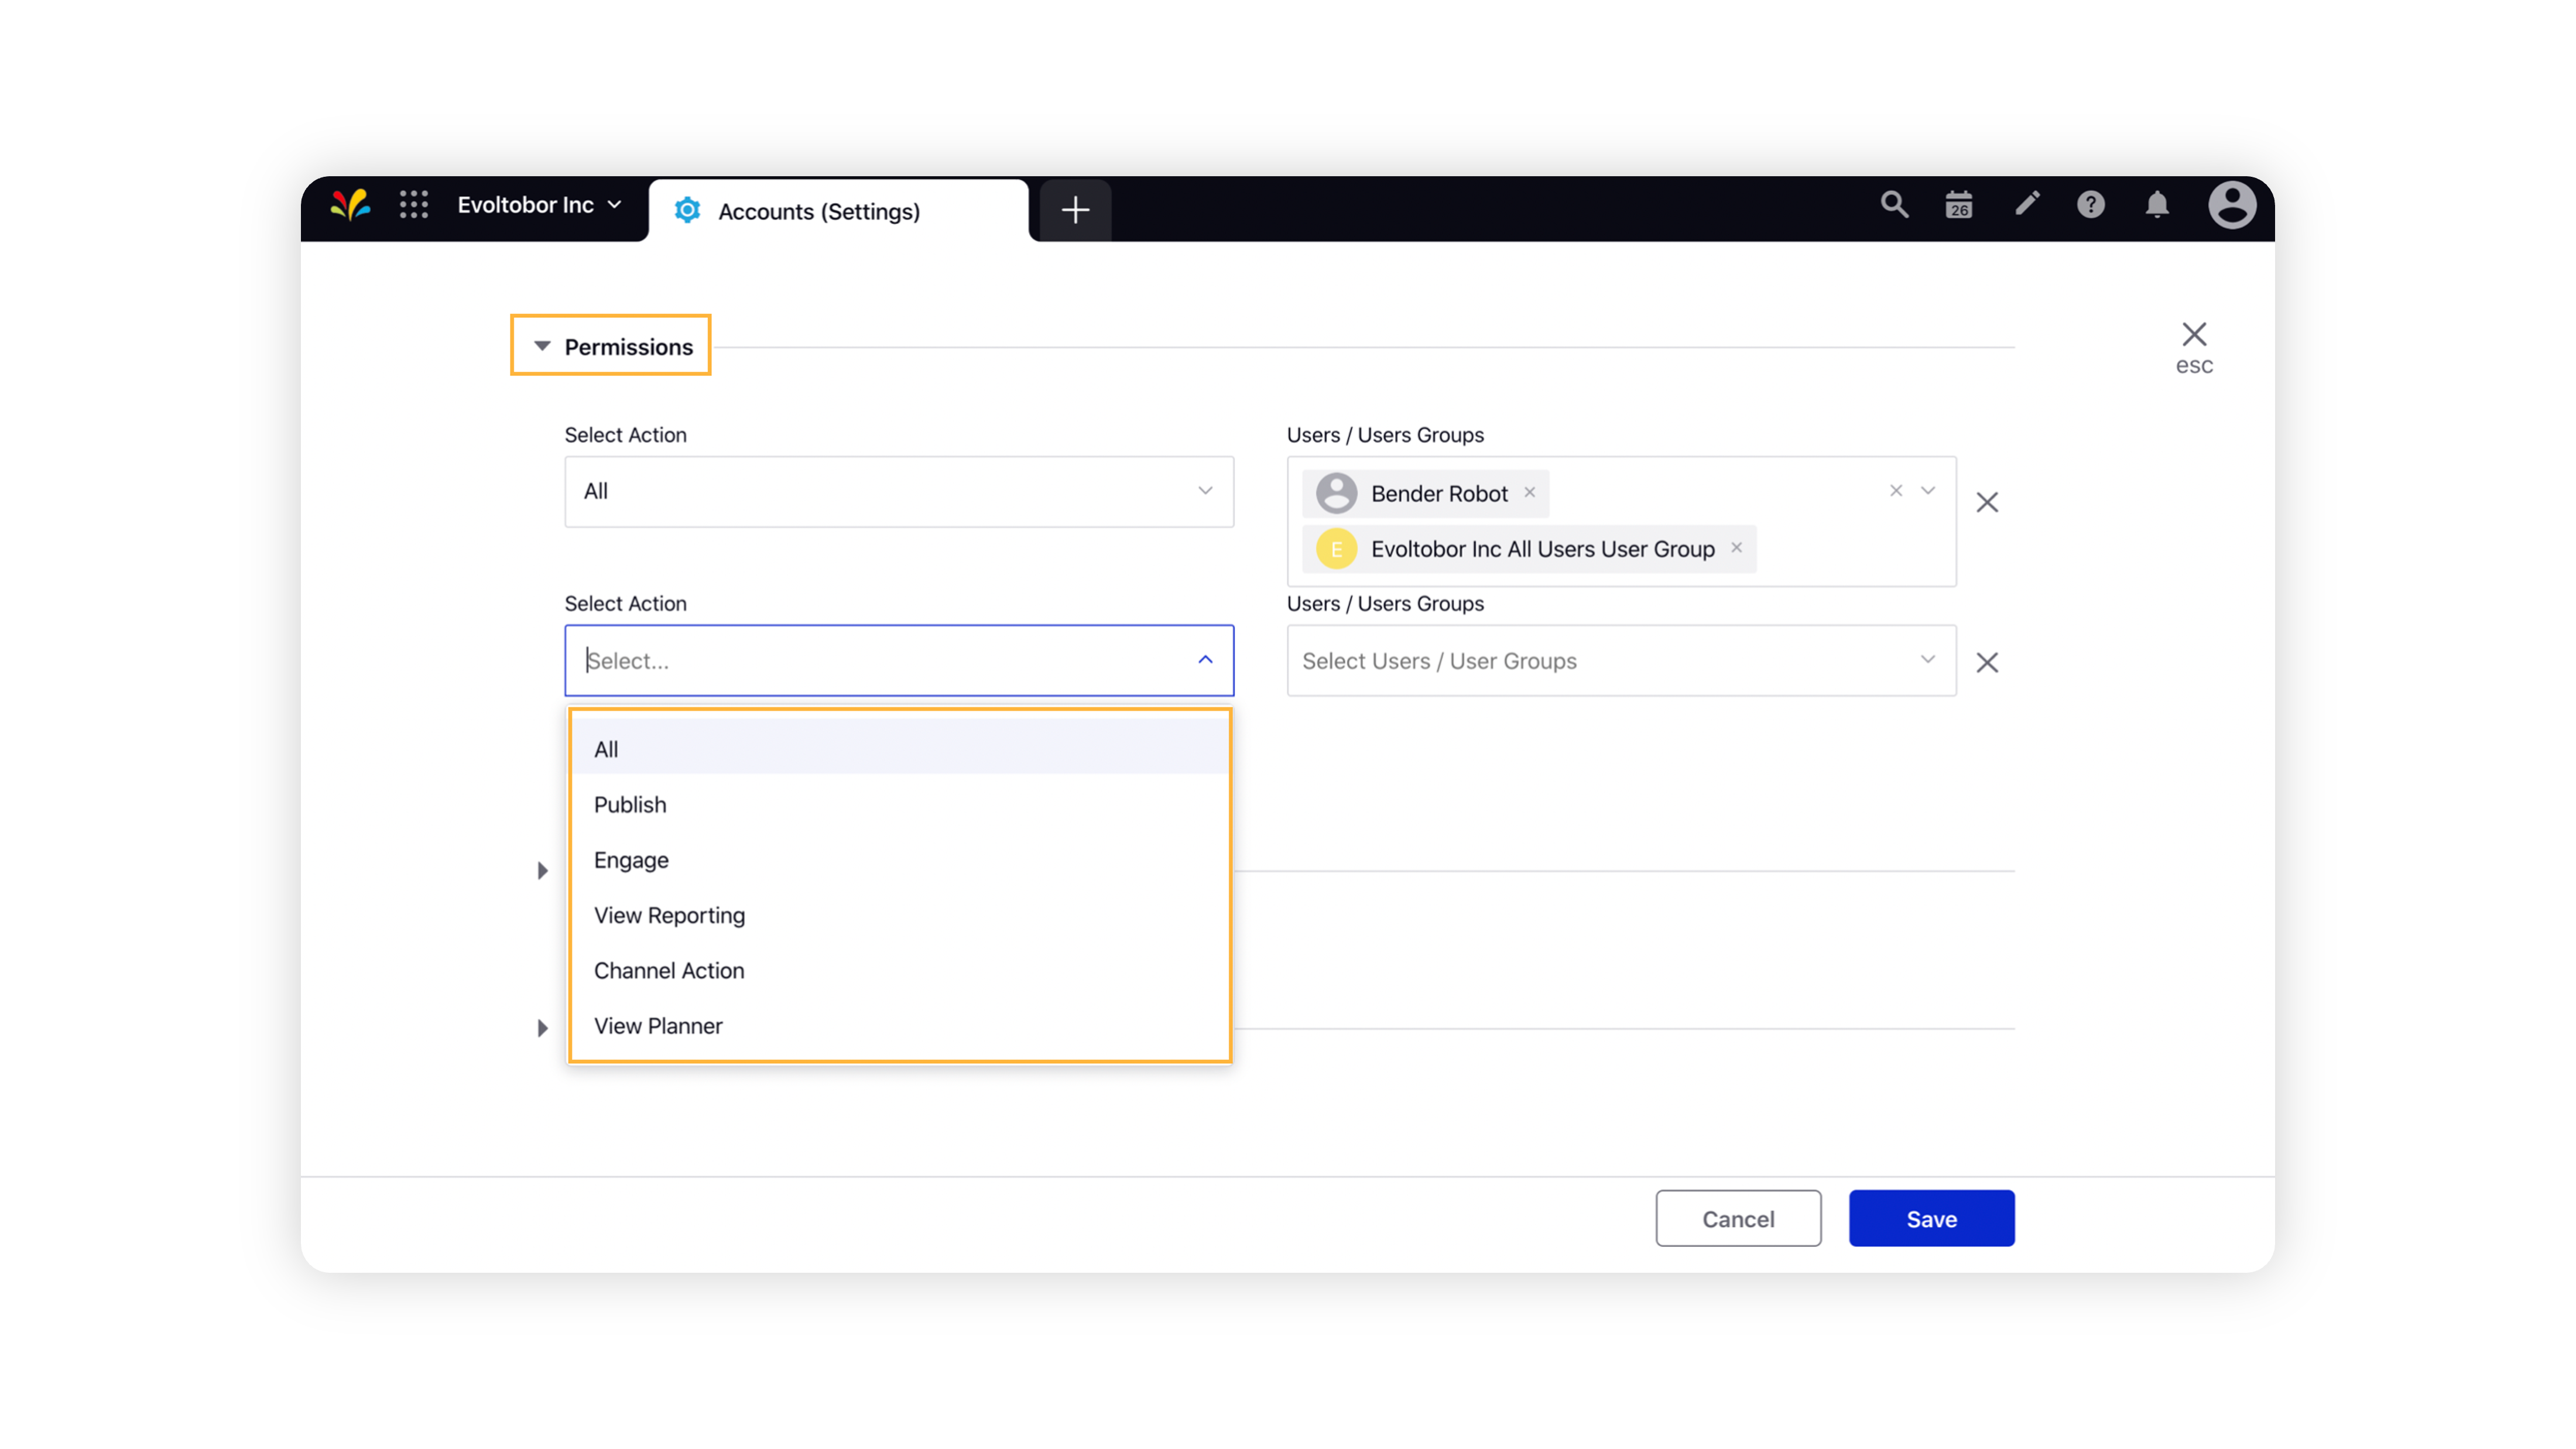The width and height of the screenshot is (2576, 1449).
Task: Choose the Channel Action option
Action: click(x=899, y=970)
